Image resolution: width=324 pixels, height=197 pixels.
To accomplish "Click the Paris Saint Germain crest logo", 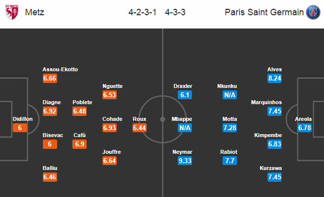I will tap(313, 12).
